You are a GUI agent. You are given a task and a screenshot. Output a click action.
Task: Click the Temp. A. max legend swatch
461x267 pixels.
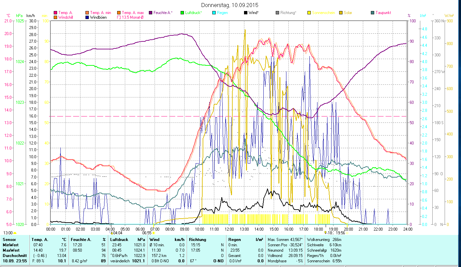[x=119, y=13]
